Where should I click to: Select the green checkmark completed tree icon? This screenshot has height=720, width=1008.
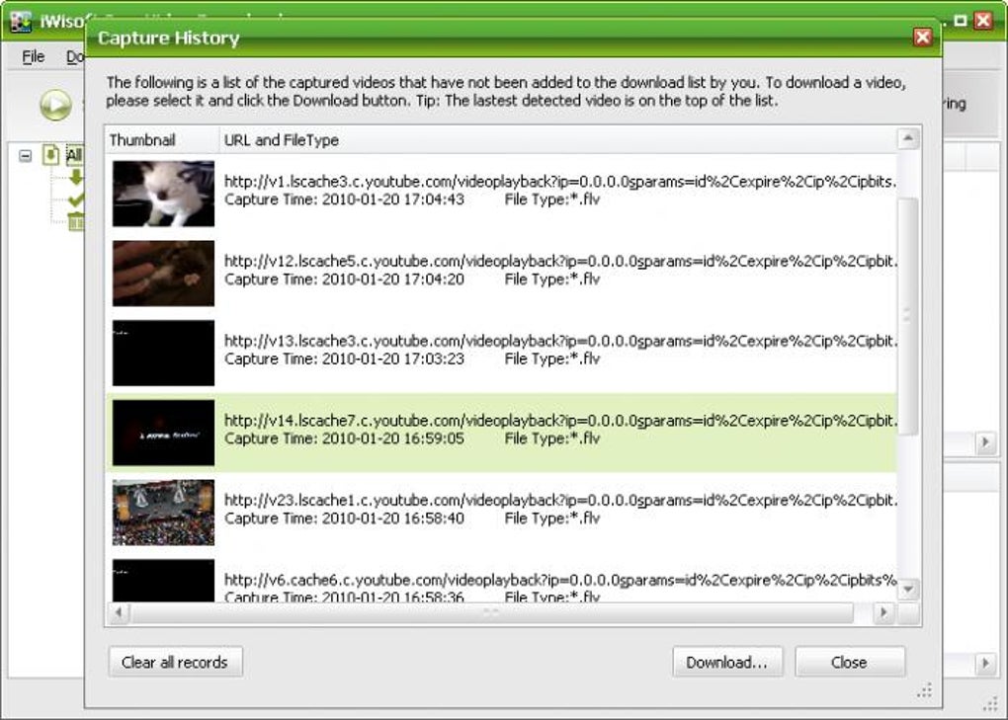coord(76,200)
